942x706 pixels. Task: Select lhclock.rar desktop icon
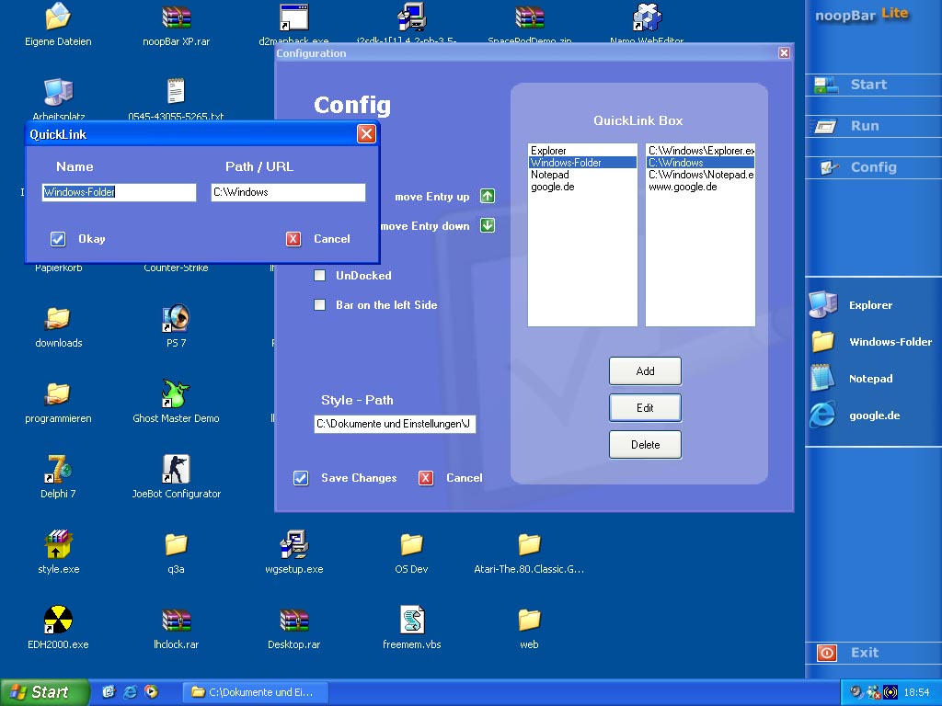[176, 628]
